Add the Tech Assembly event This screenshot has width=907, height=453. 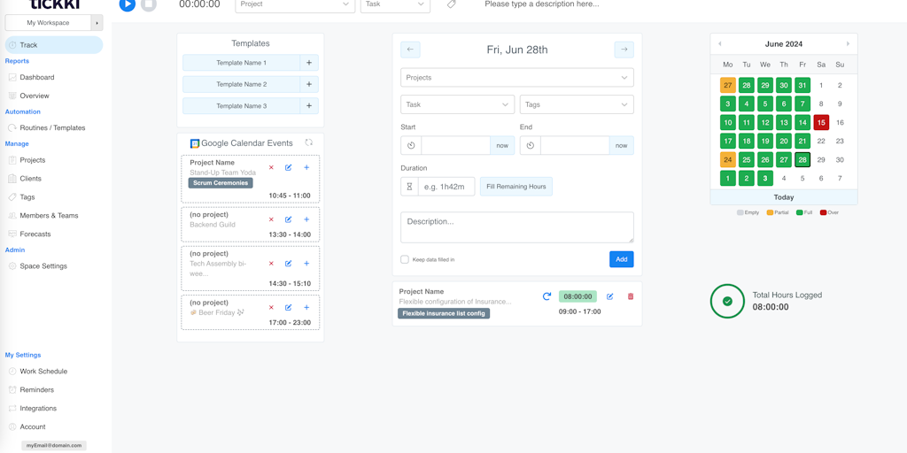coord(306,264)
